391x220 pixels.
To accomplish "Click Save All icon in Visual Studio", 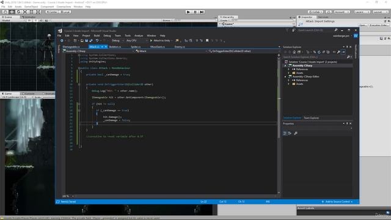I will pyautogui.click(x=91, y=40).
